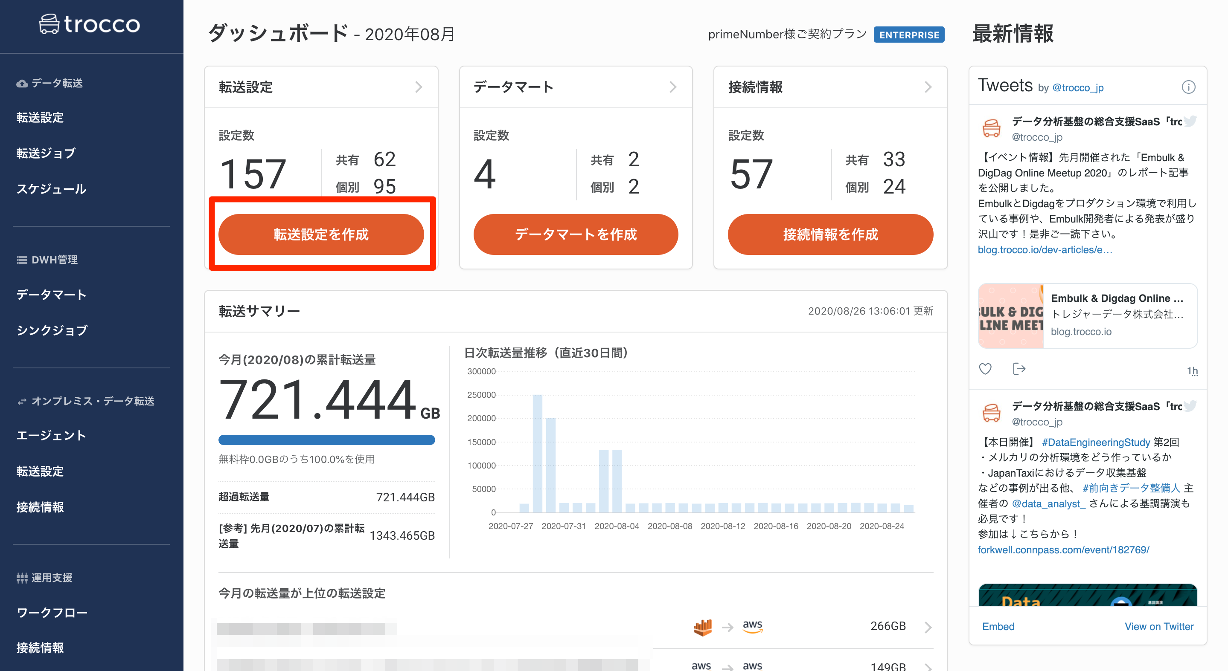Click the trocco avatar on the first tweet
Screen dimensions: 1228x671
tap(992, 128)
